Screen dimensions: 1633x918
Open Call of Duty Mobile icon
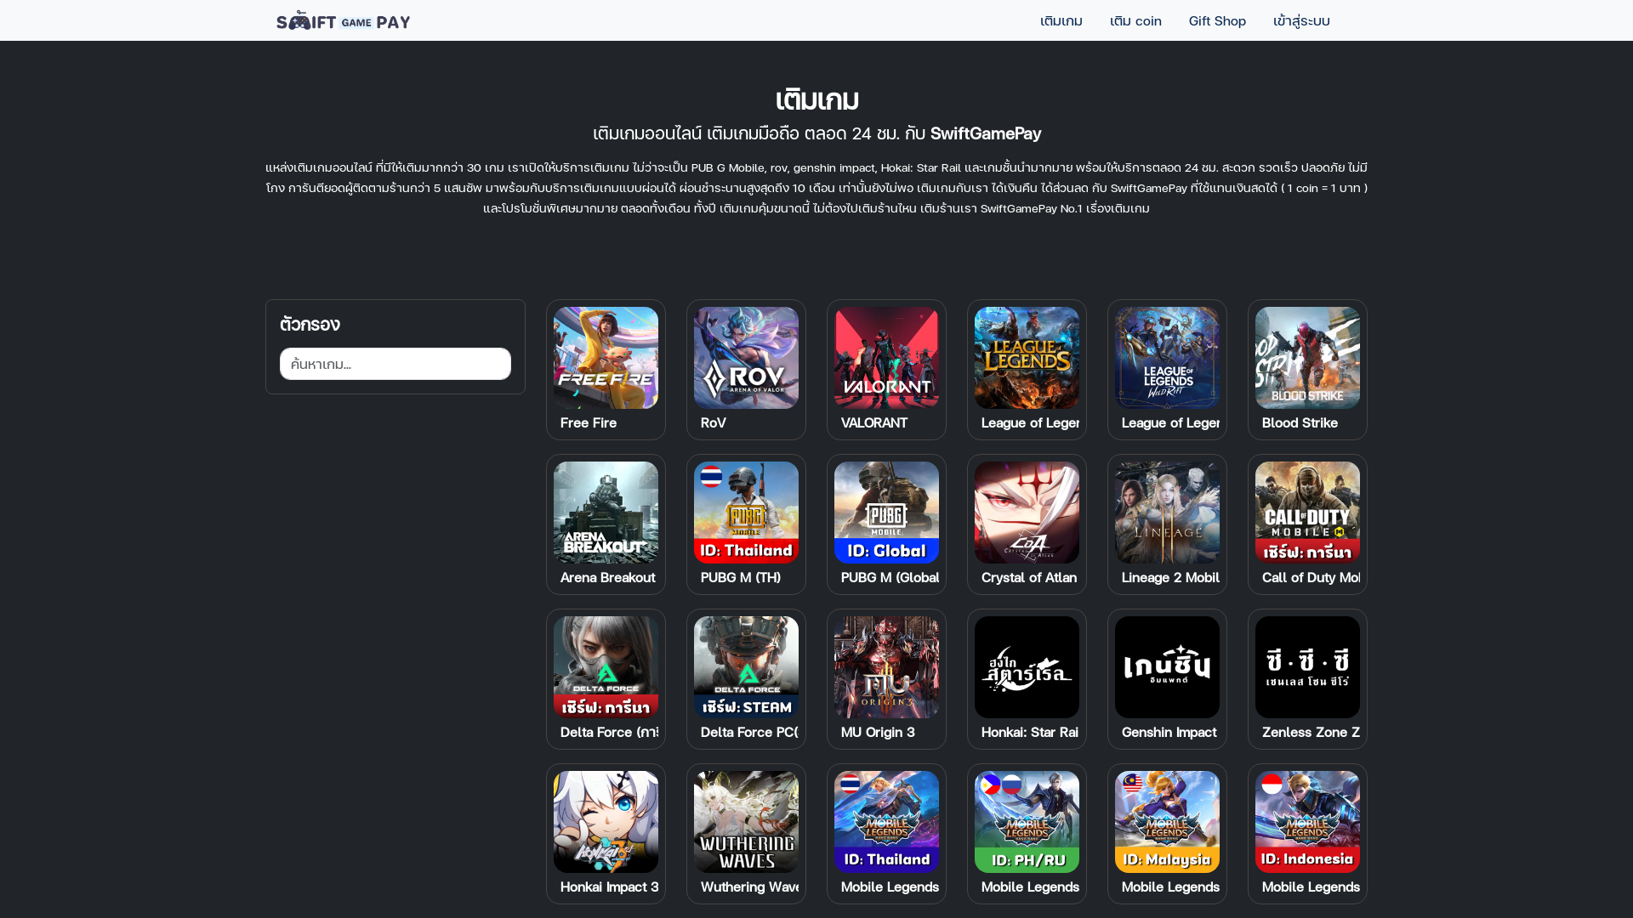1307,513
